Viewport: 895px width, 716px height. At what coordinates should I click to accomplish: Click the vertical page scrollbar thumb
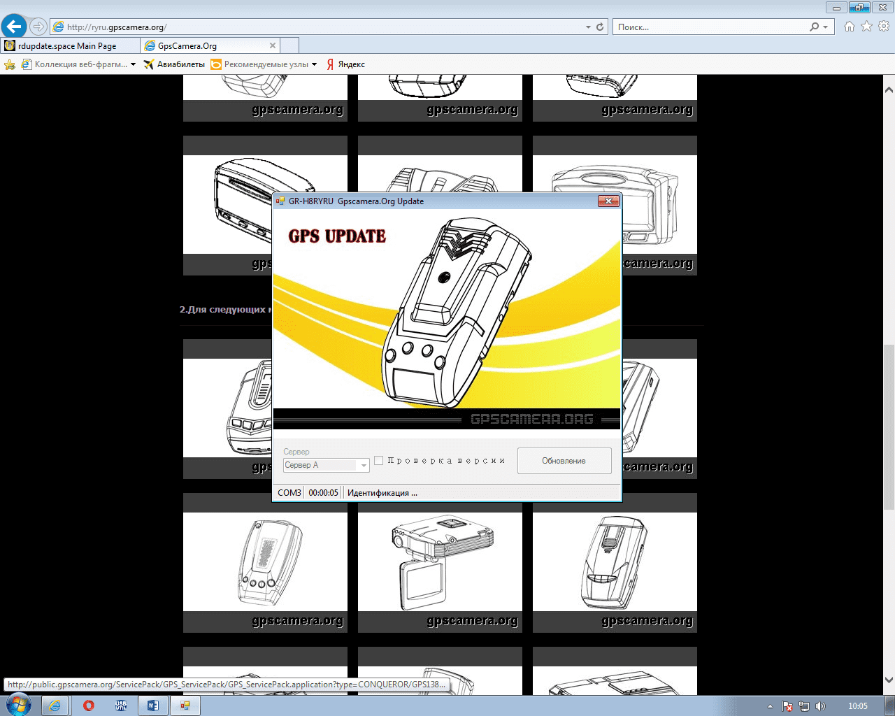tap(889, 427)
